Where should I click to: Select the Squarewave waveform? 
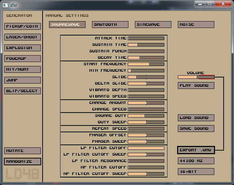click(67, 24)
